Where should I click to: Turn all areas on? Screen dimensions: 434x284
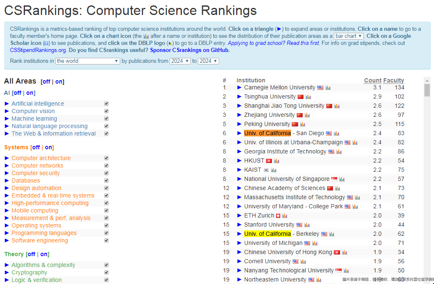click(59, 81)
